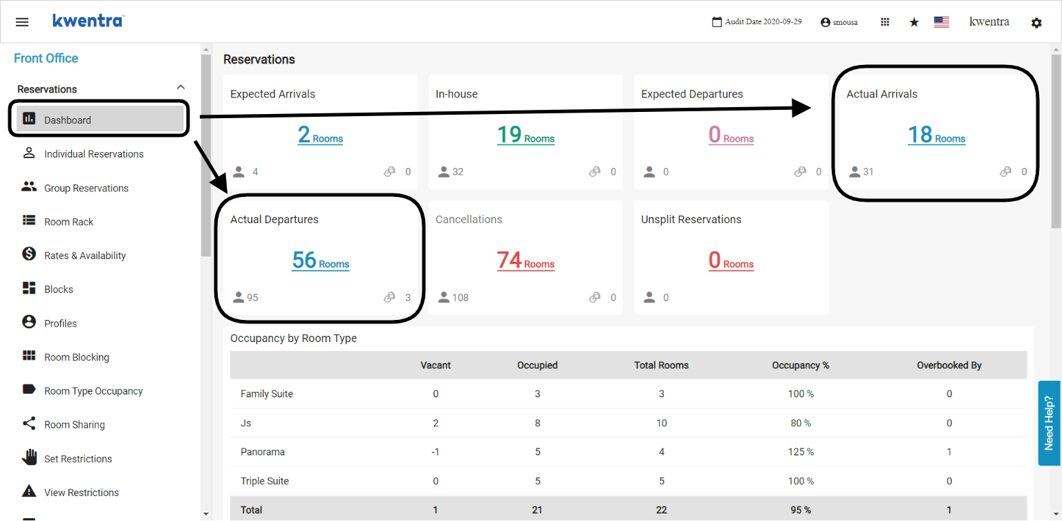
Task: Click the 125 % occupancy cell
Action: point(801,452)
